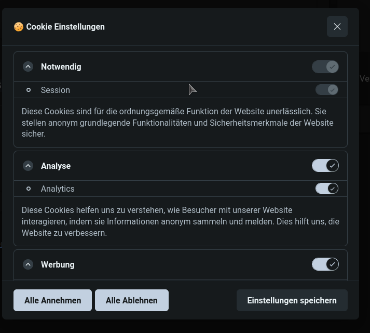Click the cookie emoji in dialog title
The width and height of the screenshot is (370, 333).
(19, 26)
